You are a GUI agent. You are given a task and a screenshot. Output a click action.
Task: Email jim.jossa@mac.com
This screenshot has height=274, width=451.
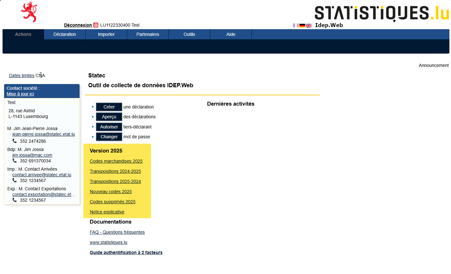tap(32, 155)
